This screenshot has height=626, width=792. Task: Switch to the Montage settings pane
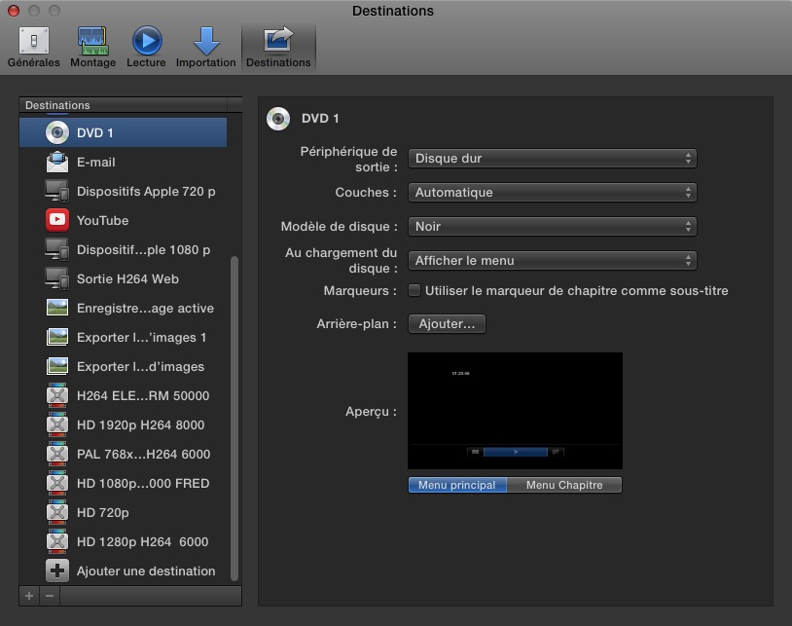coord(92,46)
